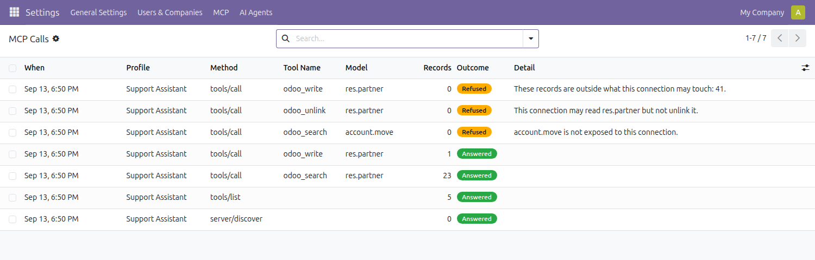
Task: Sort by the Records column
Action: [x=437, y=68]
